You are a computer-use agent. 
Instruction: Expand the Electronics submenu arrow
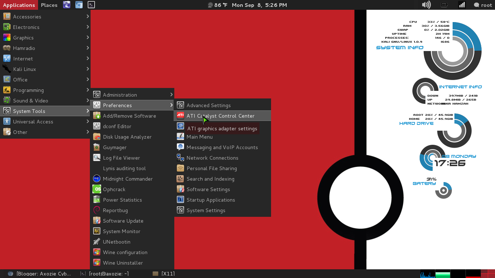(x=88, y=27)
